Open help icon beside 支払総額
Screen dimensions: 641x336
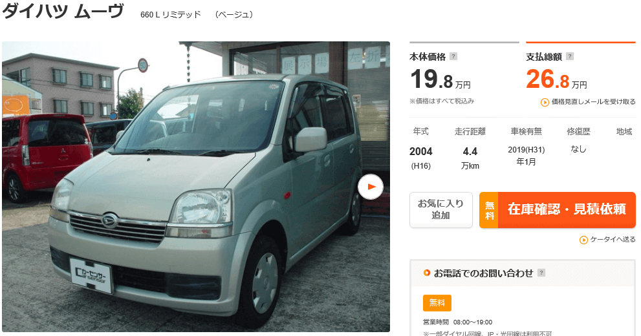tap(570, 56)
